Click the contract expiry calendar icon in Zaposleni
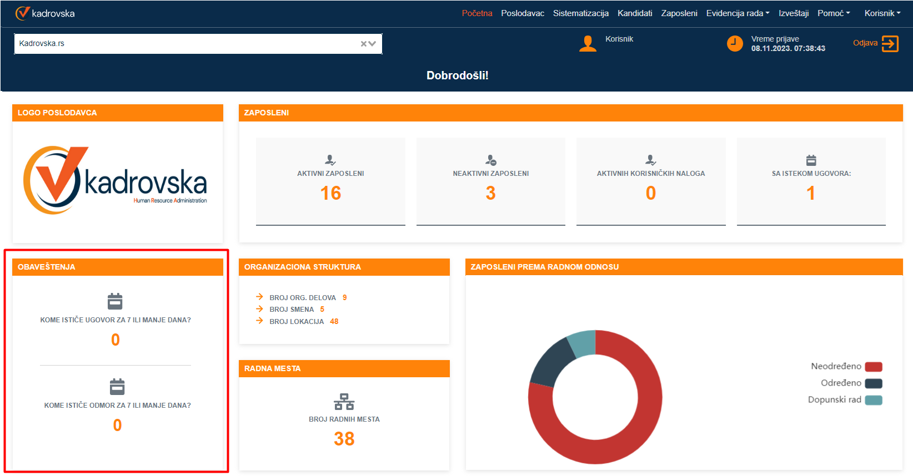This screenshot has height=476, width=913. point(811,160)
